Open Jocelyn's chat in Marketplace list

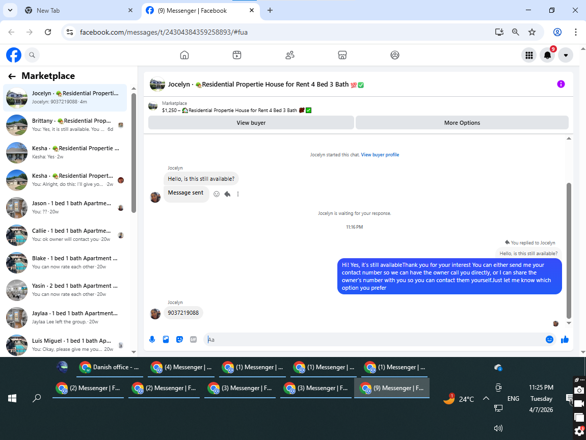pyautogui.click(x=65, y=97)
